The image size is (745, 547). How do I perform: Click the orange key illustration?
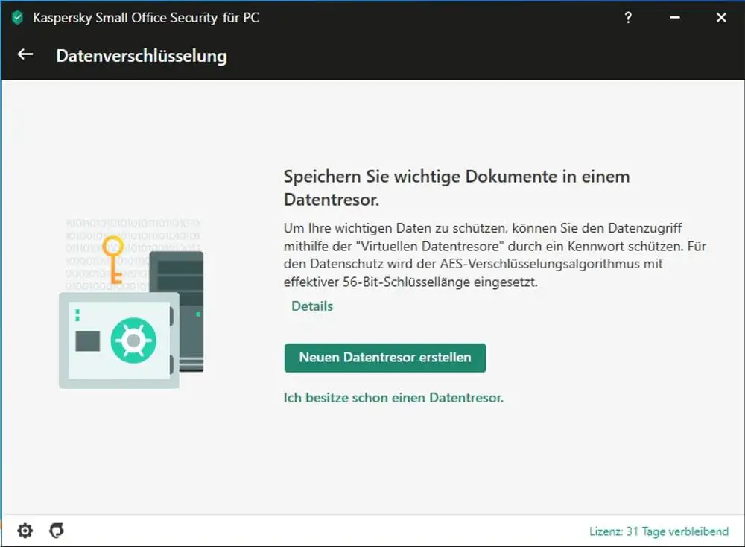coord(113,257)
